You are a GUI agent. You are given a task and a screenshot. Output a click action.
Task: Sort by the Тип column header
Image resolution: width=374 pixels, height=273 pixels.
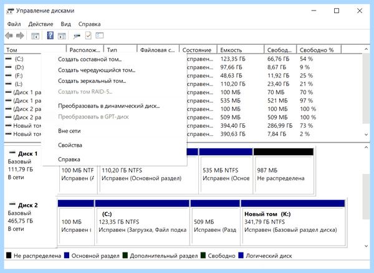(120, 50)
